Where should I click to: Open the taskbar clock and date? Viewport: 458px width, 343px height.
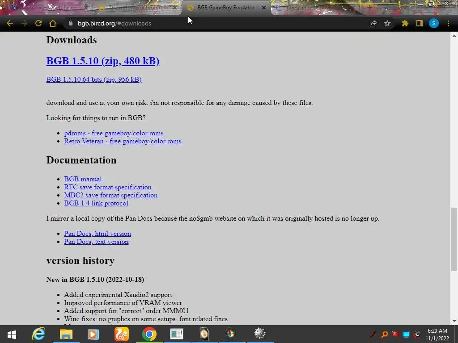[437, 335]
